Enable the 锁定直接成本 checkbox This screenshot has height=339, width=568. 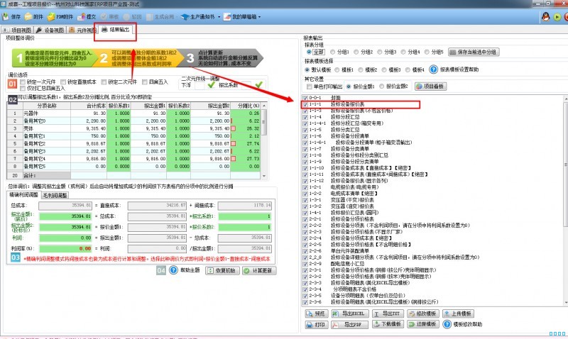63,82
